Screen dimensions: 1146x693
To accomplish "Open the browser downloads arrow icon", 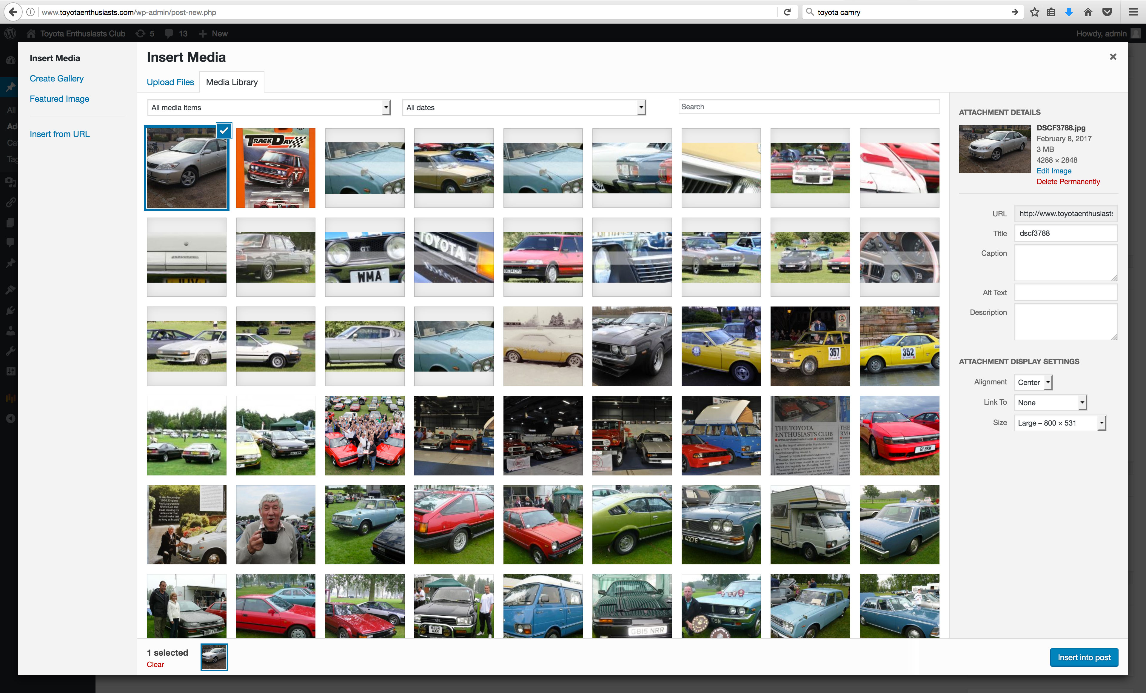I will 1069,12.
